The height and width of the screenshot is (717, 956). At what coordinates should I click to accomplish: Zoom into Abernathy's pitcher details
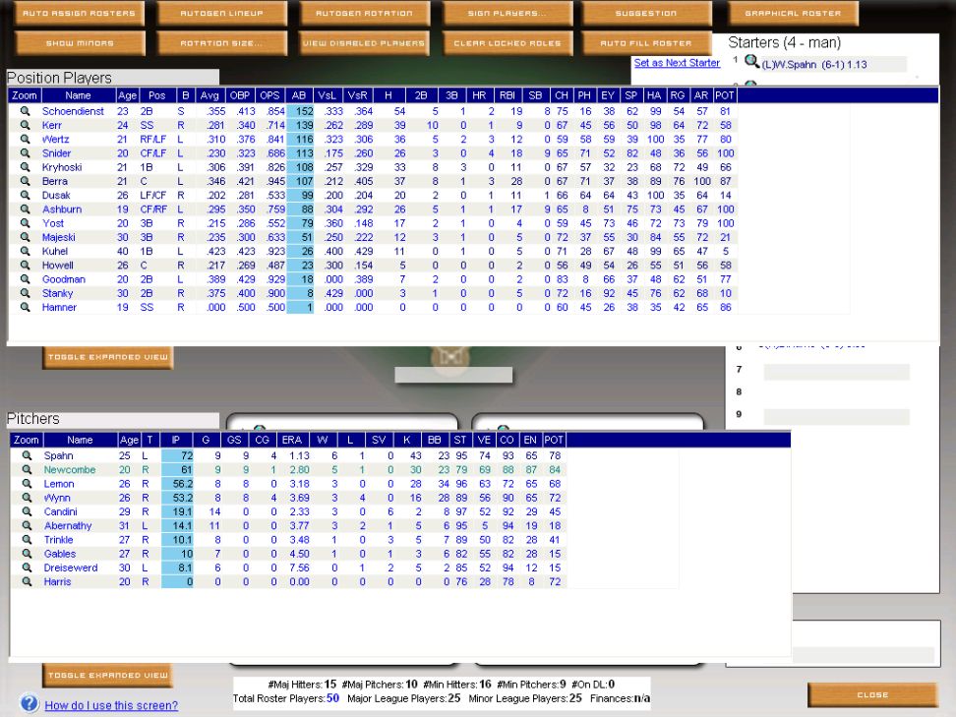(x=27, y=525)
